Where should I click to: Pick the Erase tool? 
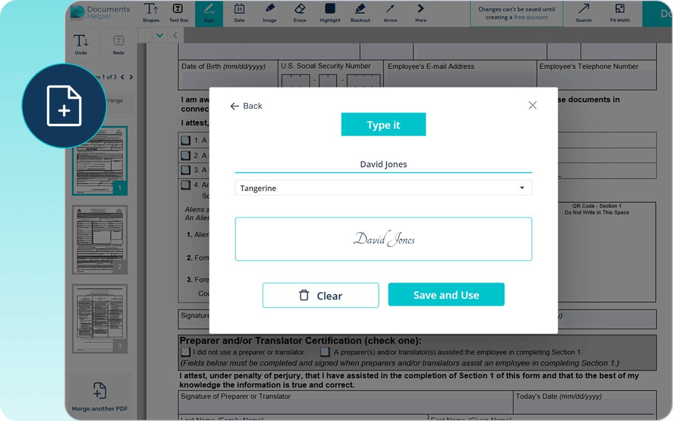click(x=300, y=13)
